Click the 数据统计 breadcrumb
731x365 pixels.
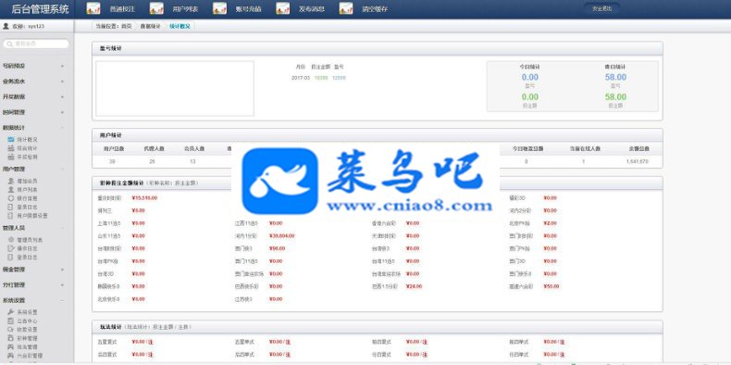pos(151,26)
